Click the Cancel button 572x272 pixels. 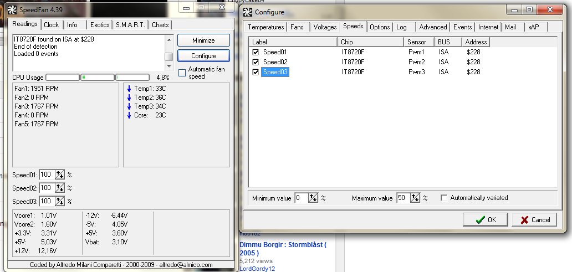535,220
